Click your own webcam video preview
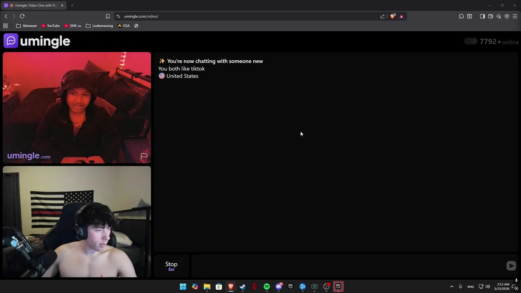The image size is (521, 293). [x=77, y=222]
